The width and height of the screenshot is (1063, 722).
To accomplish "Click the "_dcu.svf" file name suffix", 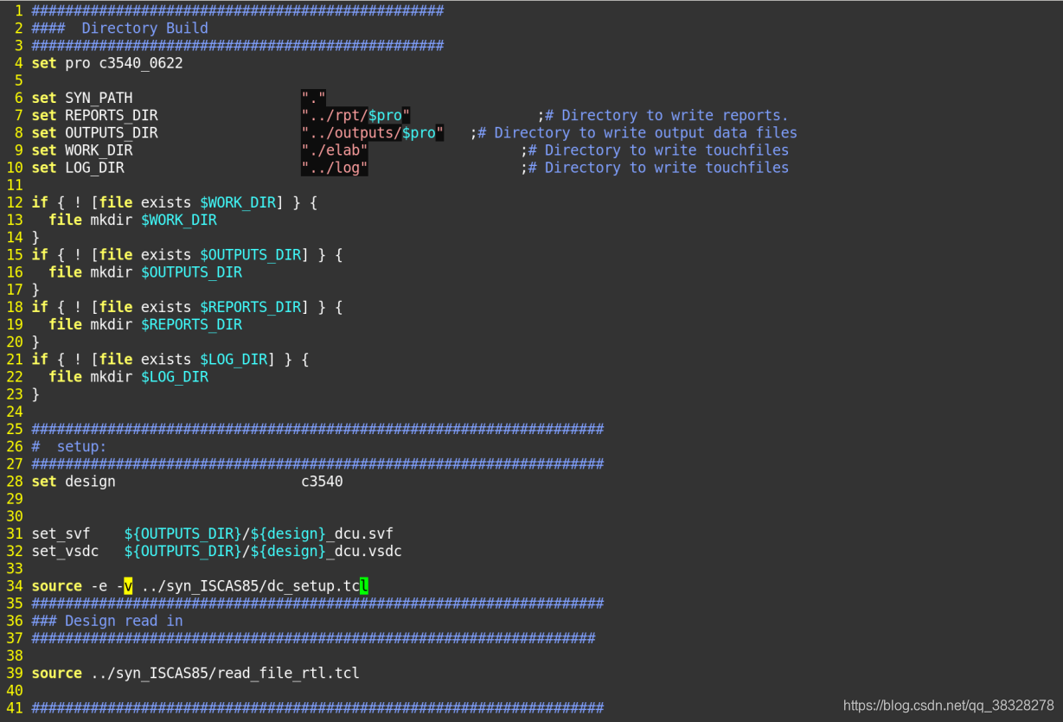I will [360, 534].
